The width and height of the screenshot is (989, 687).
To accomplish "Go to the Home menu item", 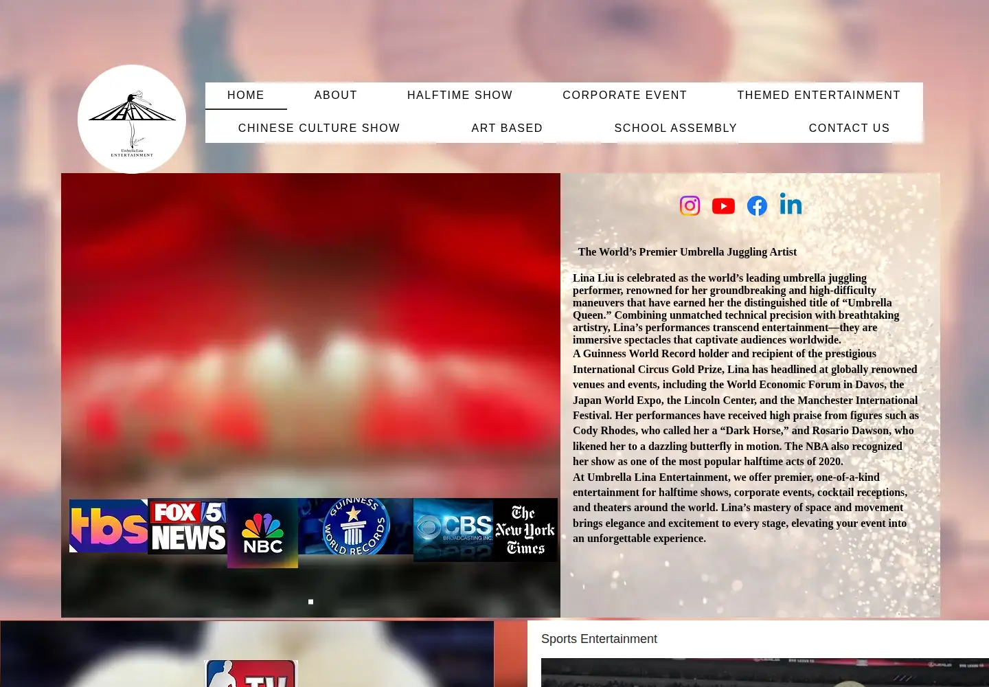I will coord(246,95).
